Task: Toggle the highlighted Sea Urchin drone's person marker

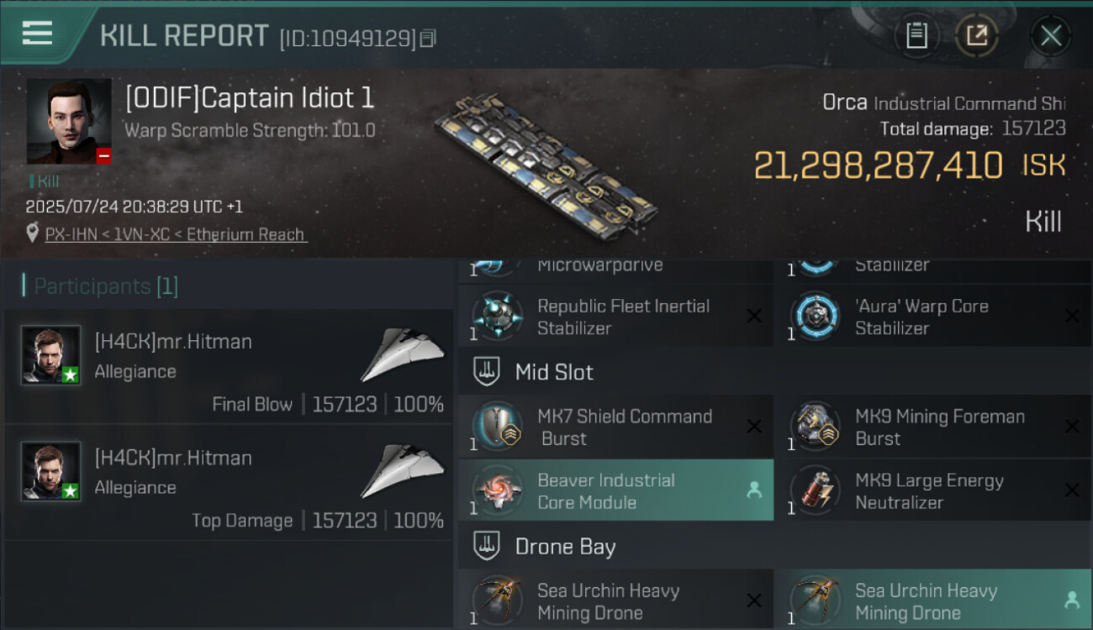Action: click(x=1071, y=601)
